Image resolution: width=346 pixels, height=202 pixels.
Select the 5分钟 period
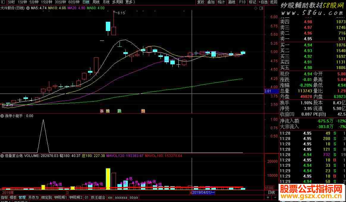[34, 2]
